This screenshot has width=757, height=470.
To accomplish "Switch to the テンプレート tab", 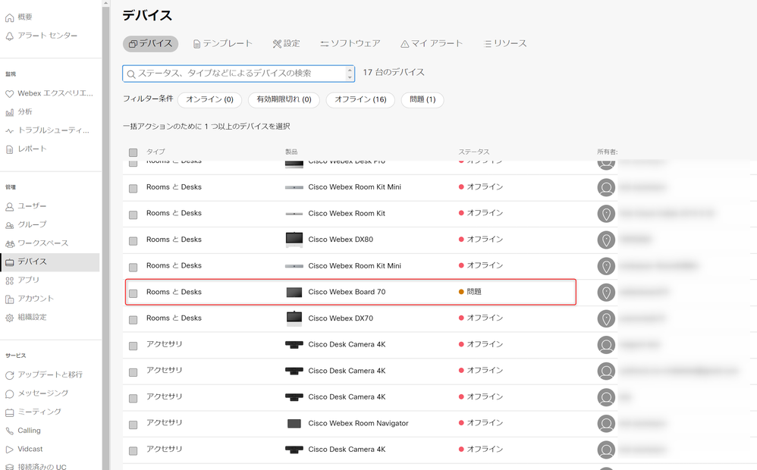I will click(x=222, y=44).
